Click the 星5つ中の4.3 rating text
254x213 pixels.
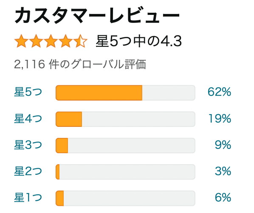(x=138, y=41)
